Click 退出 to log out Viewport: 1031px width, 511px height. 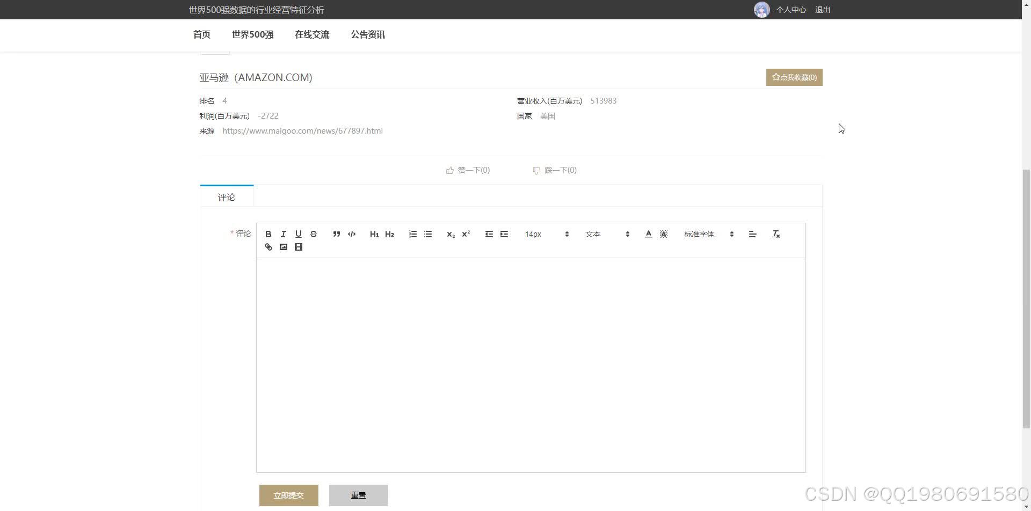coord(823,10)
